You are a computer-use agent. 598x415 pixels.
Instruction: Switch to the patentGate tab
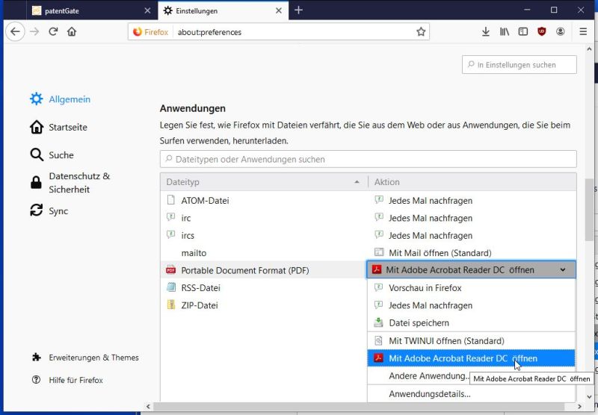pos(92,10)
